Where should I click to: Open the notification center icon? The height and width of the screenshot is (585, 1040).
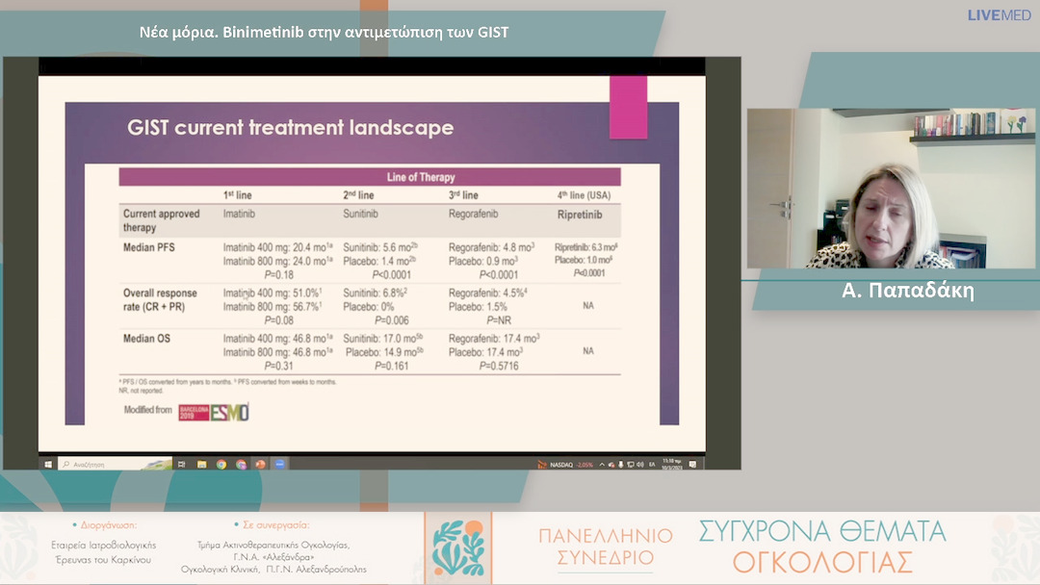(x=691, y=465)
